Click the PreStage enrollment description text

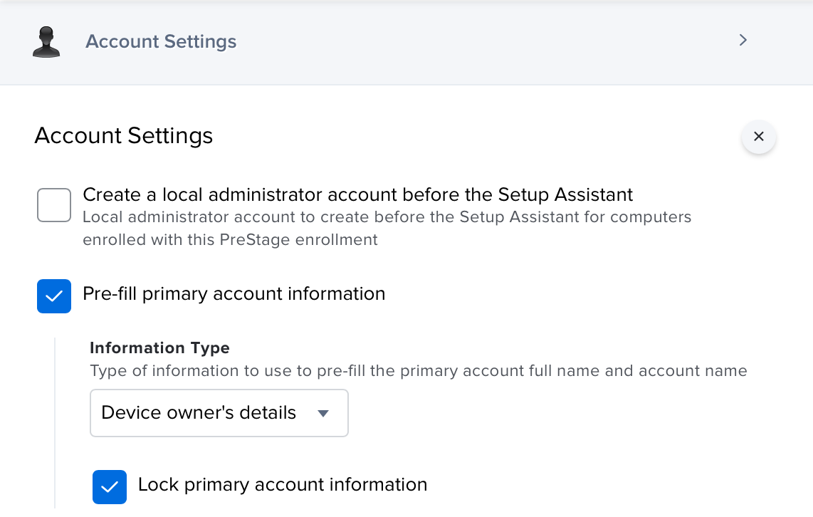pos(387,228)
